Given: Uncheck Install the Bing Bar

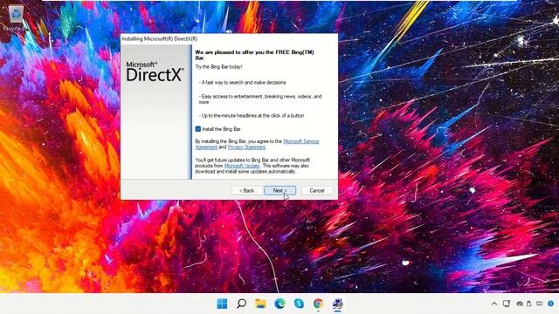Looking at the screenshot, I should [x=198, y=129].
